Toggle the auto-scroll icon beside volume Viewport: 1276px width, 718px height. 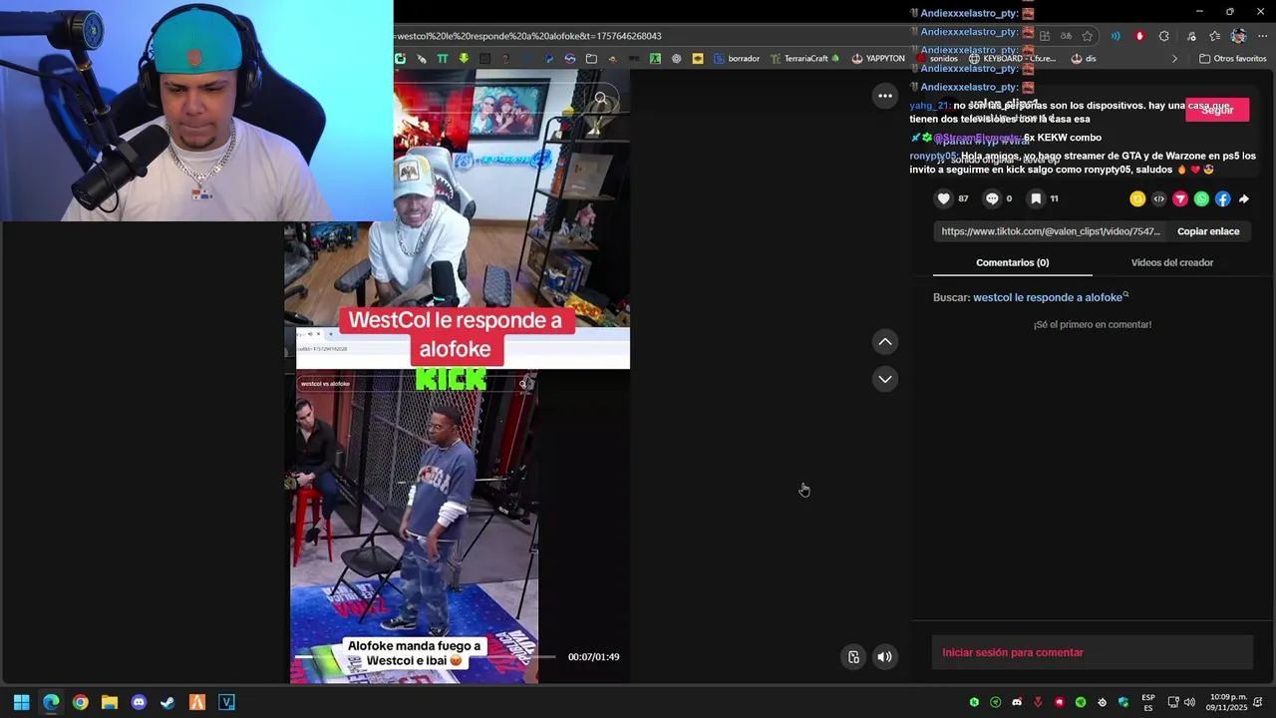click(853, 657)
